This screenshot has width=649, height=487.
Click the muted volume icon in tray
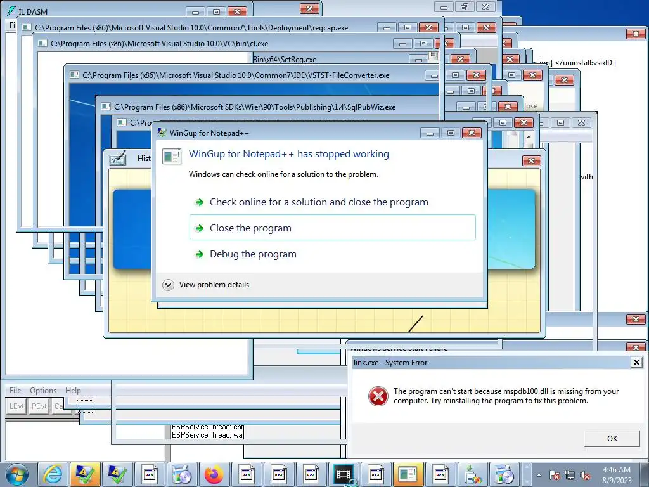(585, 475)
